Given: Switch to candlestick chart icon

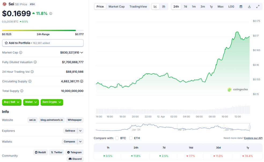Looking at the screenshot, I should [x=164, y=6].
